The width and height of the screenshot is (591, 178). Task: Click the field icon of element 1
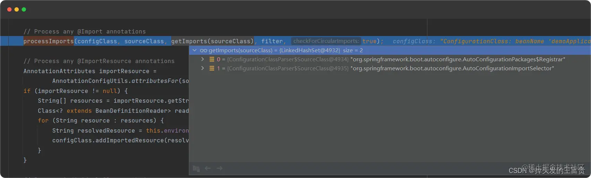(x=212, y=68)
